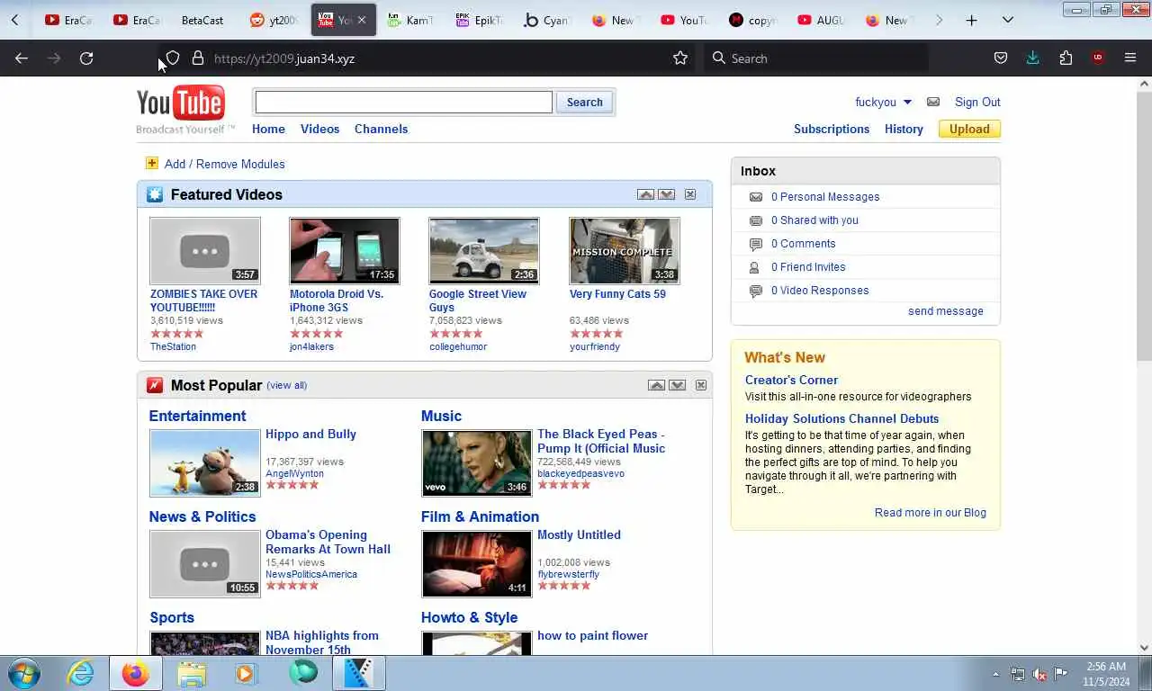Click the Add / Remove Modules plus icon
The width and height of the screenshot is (1152, 691).
[151, 163]
